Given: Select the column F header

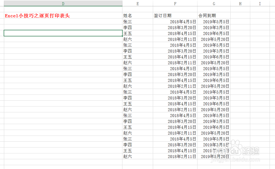Looking at the screenshot, I should 175,4.
